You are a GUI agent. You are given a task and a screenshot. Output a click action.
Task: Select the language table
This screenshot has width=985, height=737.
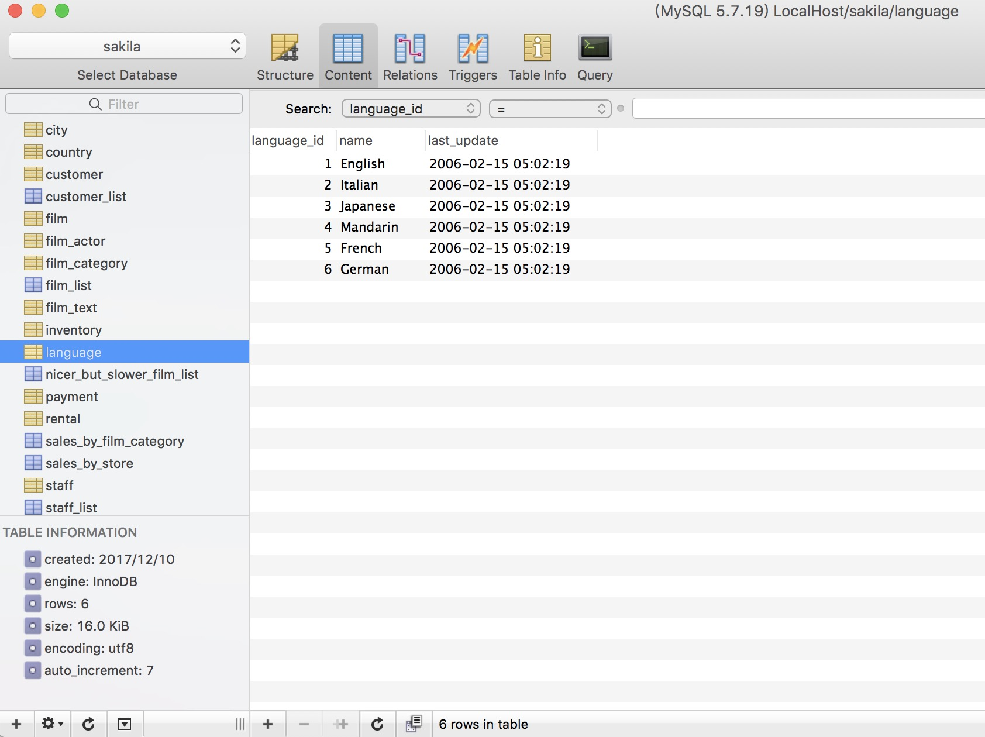pyautogui.click(x=125, y=352)
